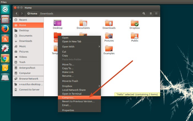The height and width of the screenshot is (121, 193).
Task: Choose Open in Terminal
Action: click(x=79, y=94)
